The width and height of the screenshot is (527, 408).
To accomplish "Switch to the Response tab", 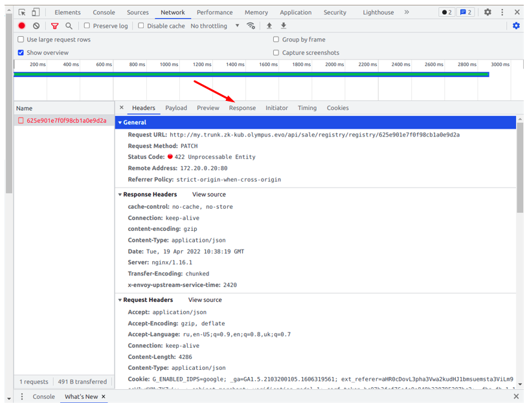I will [x=242, y=108].
